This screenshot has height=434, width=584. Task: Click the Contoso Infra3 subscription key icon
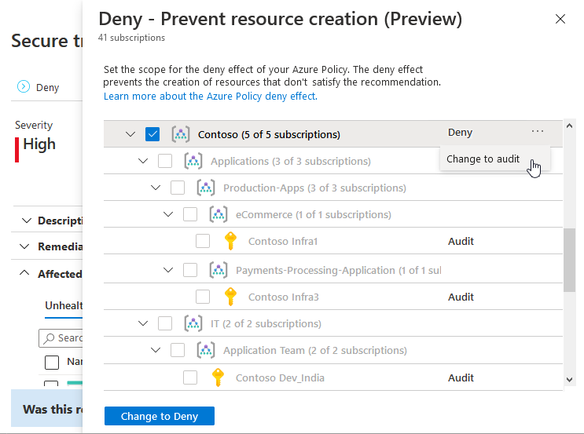pyautogui.click(x=230, y=297)
